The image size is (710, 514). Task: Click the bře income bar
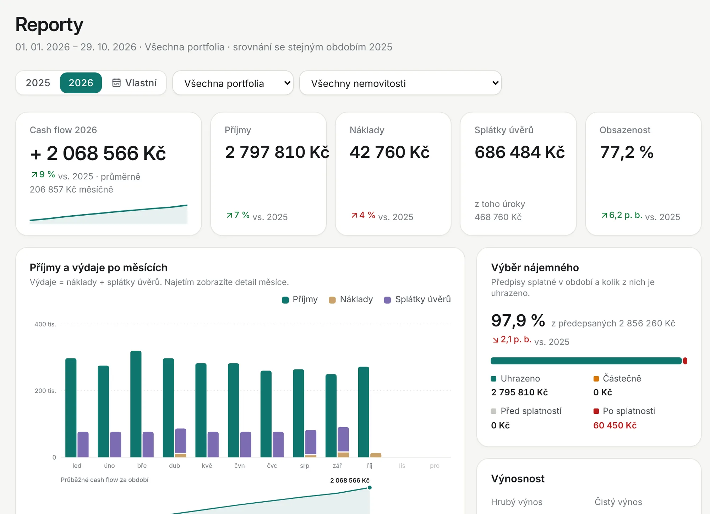(136, 404)
